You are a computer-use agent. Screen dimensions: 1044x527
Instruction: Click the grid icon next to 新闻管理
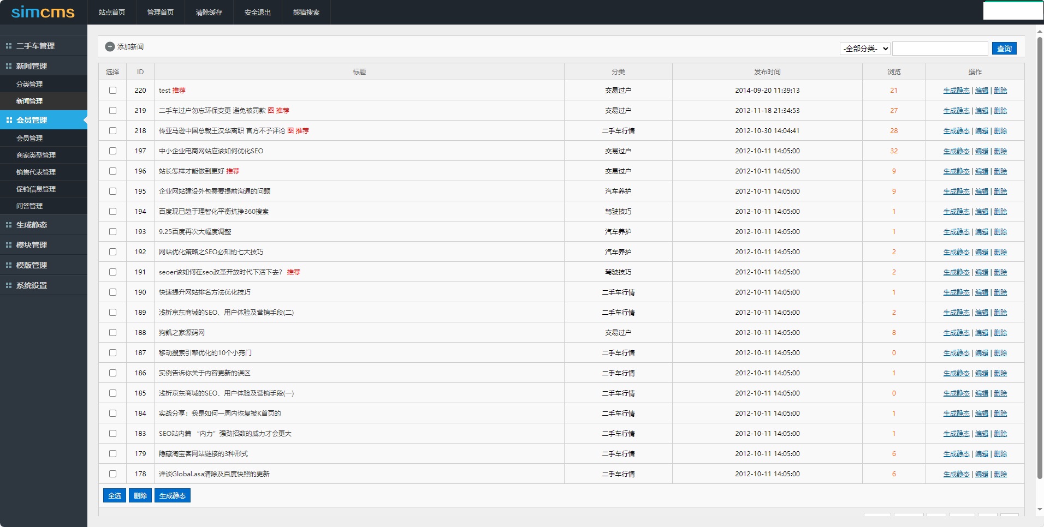pyautogui.click(x=9, y=66)
